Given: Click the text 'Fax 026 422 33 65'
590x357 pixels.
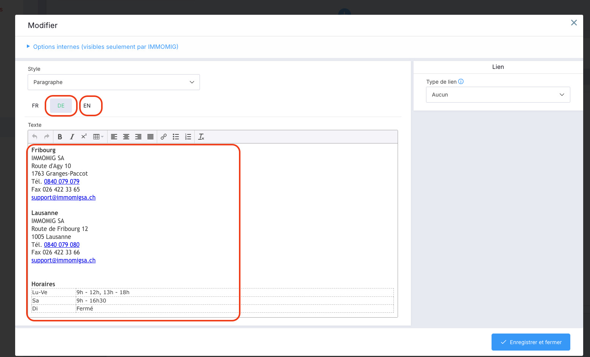Looking at the screenshot, I should click(56, 189).
